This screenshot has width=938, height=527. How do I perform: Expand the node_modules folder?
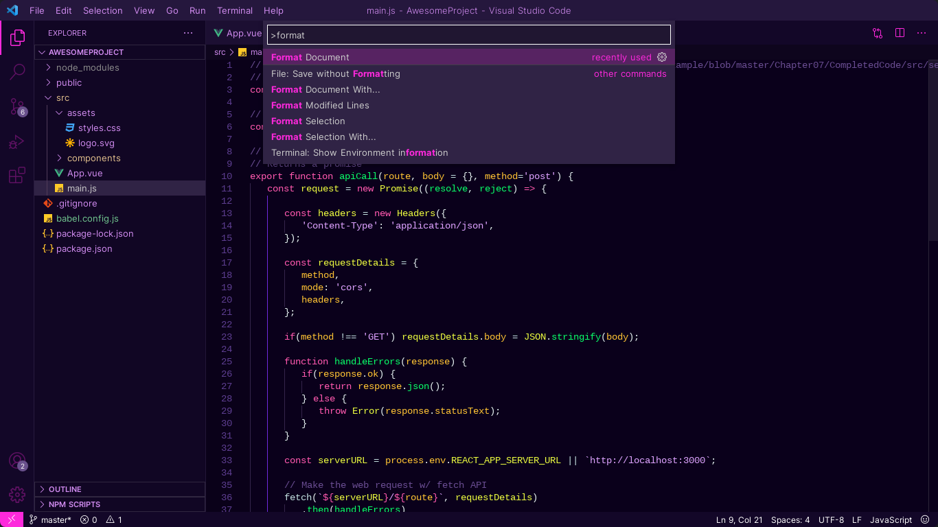(x=119, y=67)
